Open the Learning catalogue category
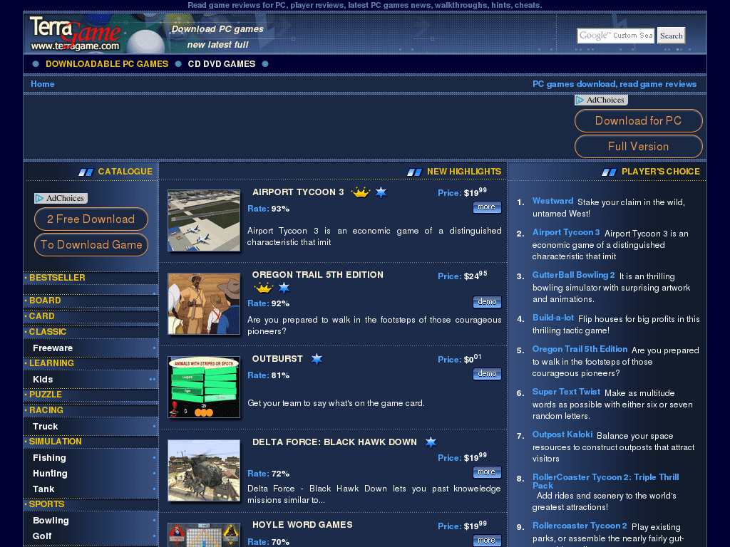 (x=51, y=363)
